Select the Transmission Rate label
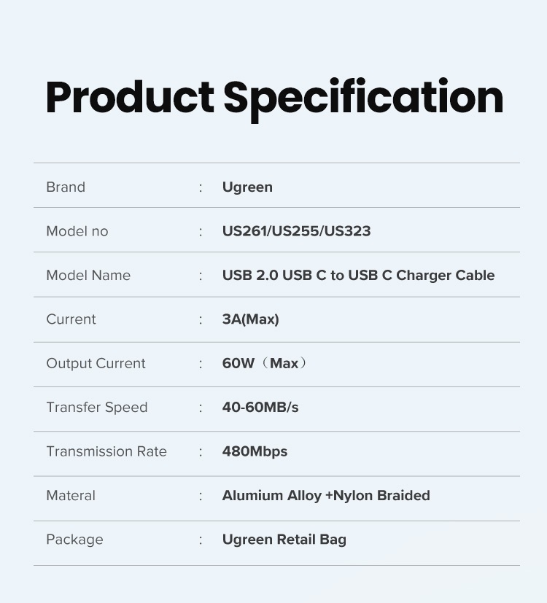 pyautogui.click(x=106, y=451)
